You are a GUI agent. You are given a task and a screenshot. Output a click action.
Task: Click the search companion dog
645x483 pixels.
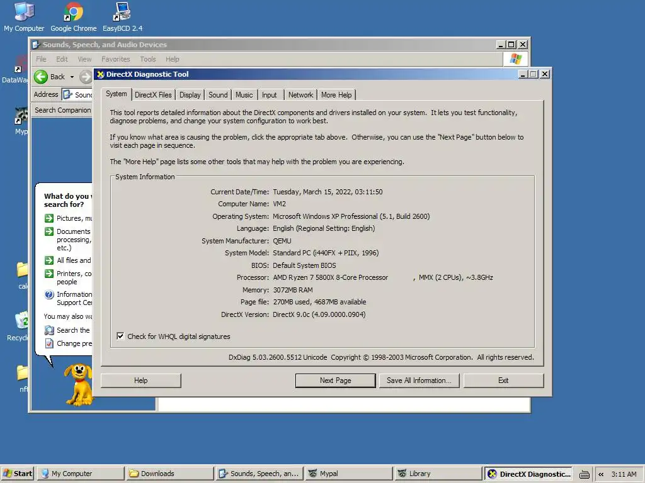[79, 385]
